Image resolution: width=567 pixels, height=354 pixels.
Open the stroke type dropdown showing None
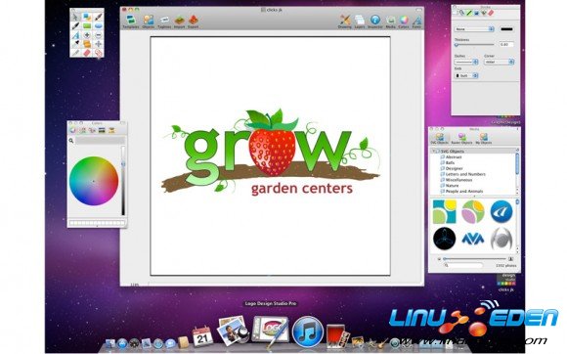[x=474, y=29]
